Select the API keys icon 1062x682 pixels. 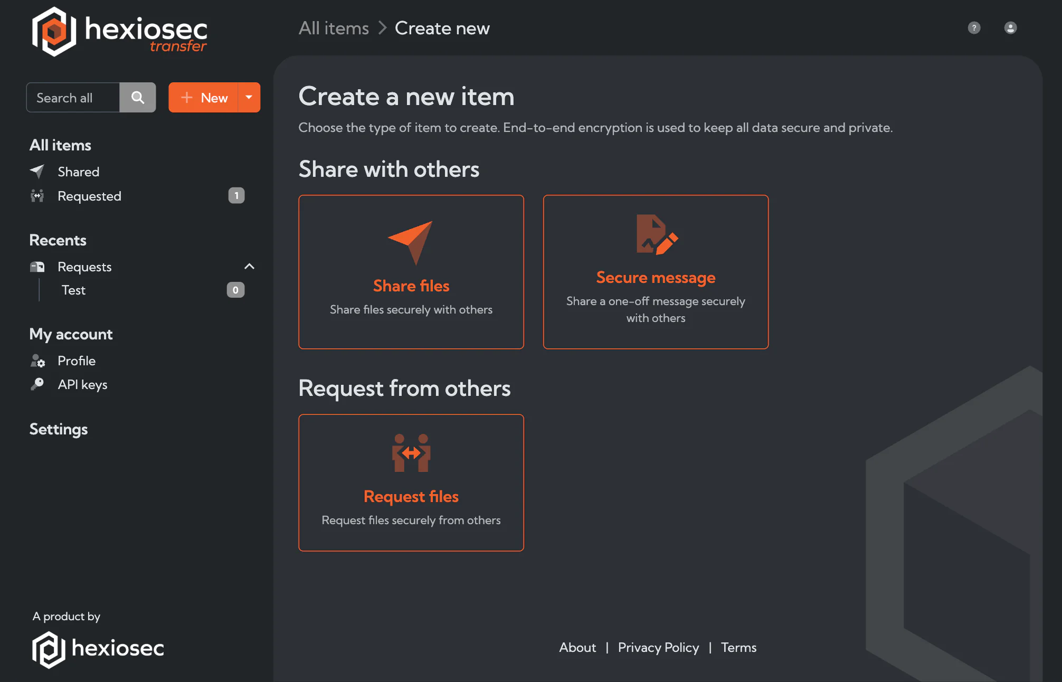coord(37,384)
